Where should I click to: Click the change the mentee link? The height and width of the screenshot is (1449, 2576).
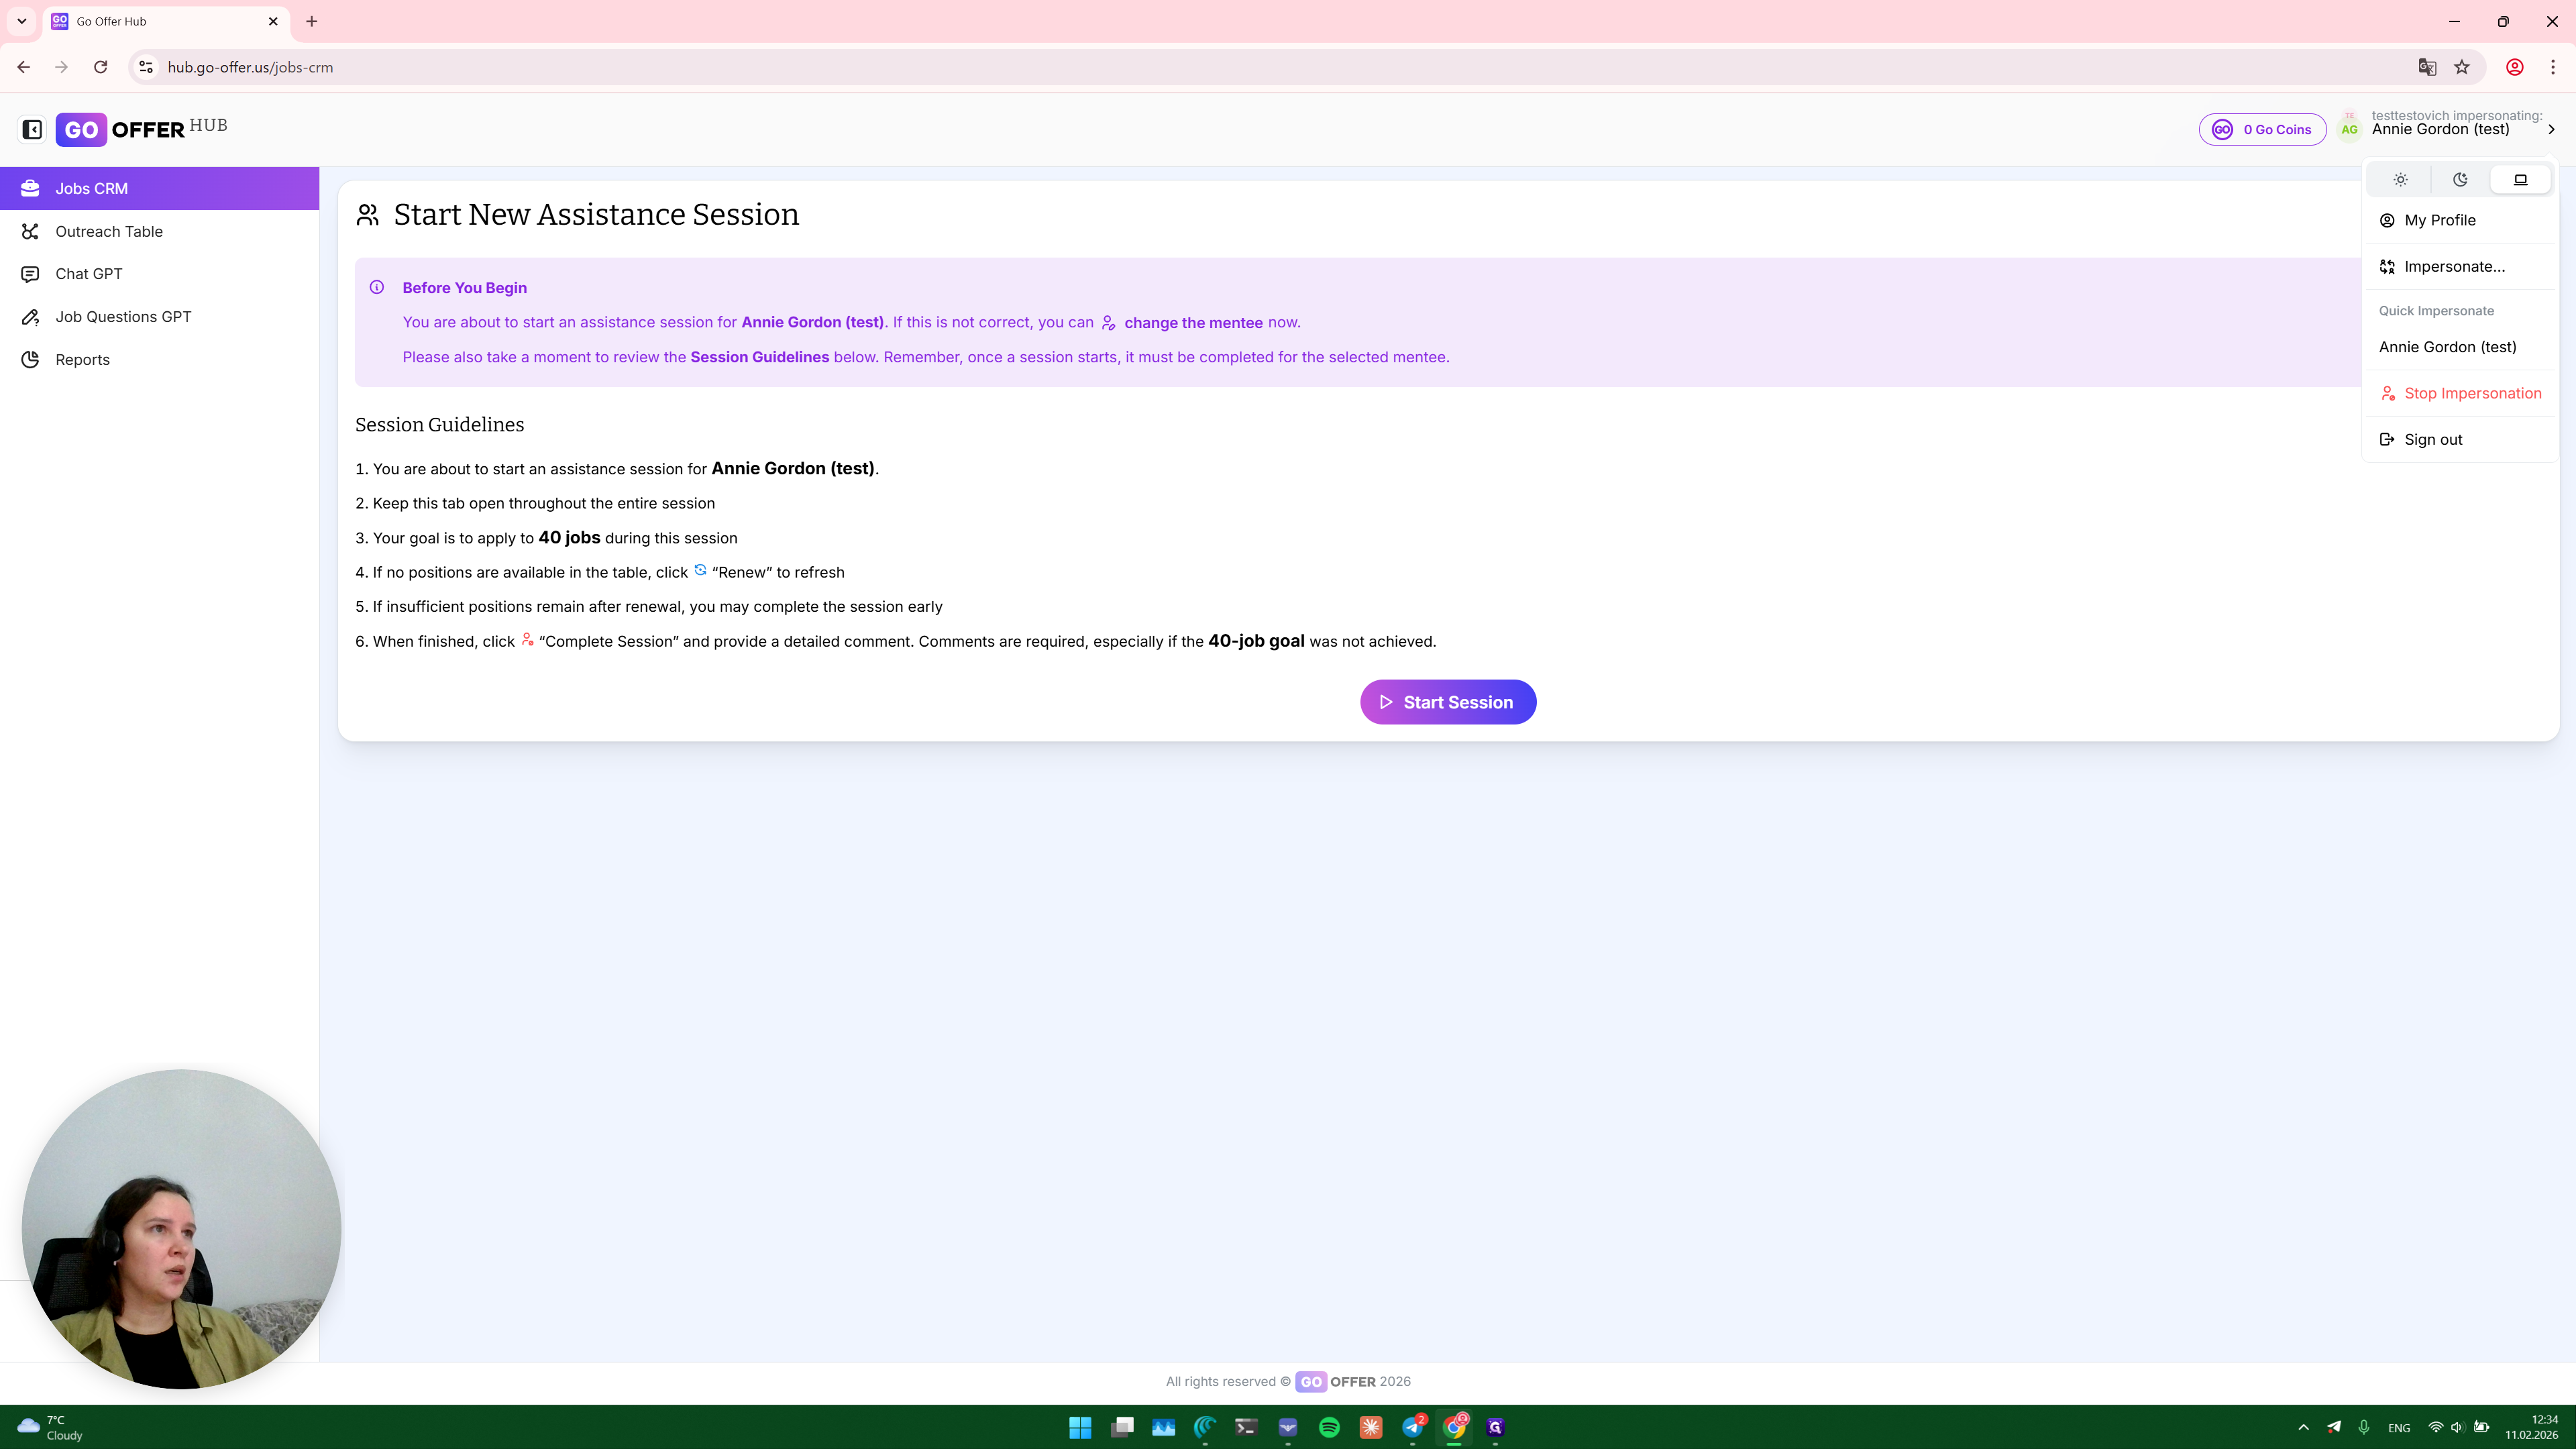(1192, 322)
